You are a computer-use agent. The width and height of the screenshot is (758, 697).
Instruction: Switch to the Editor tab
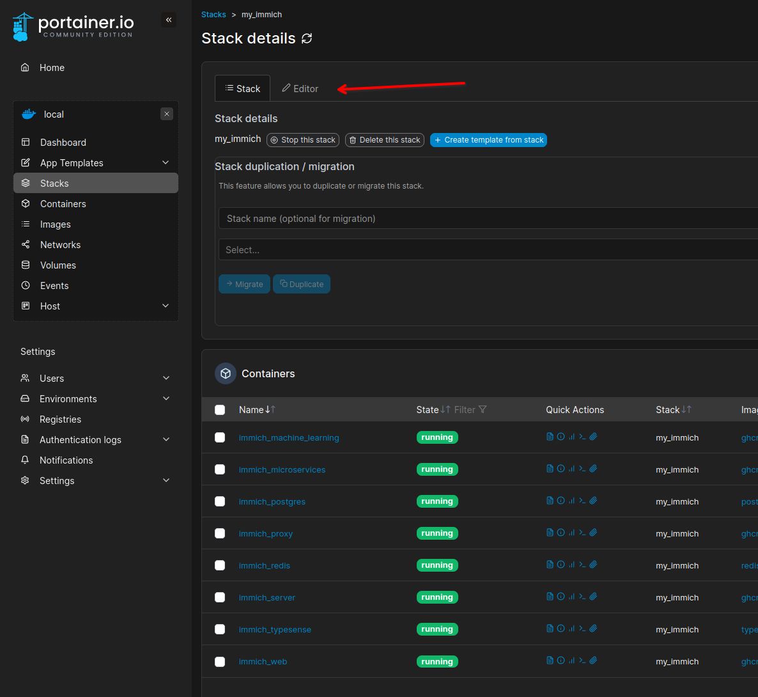(300, 88)
